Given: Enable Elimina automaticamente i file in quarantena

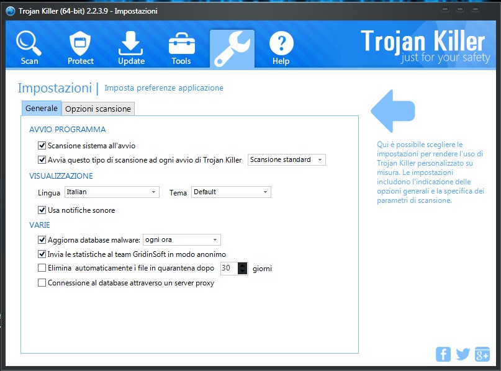Looking at the screenshot, I should (42, 268).
